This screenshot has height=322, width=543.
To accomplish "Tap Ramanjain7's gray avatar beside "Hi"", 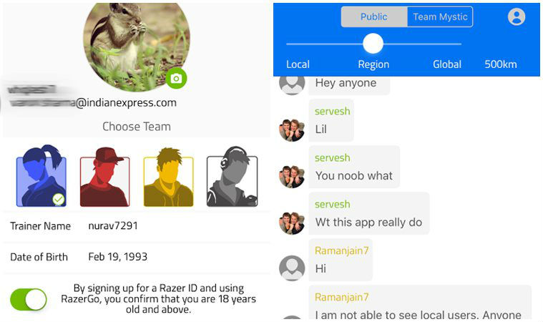I will click(292, 268).
